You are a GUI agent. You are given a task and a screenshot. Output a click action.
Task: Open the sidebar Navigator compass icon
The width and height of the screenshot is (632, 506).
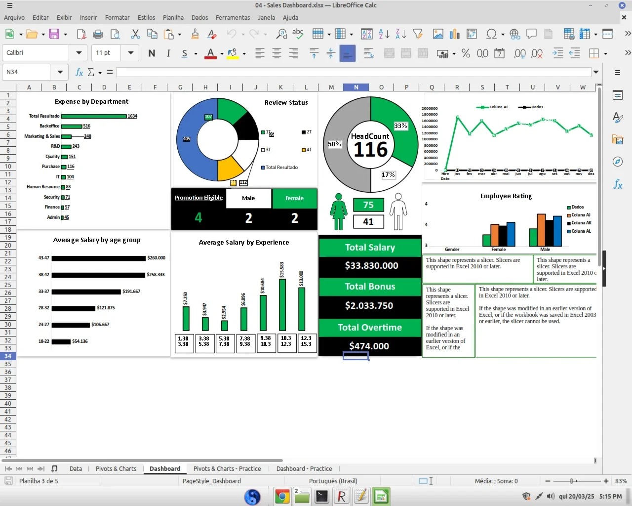[x=618, y=162]
